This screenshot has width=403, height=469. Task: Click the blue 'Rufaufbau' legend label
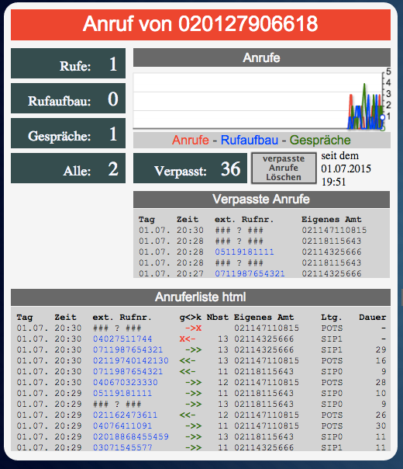250,140
